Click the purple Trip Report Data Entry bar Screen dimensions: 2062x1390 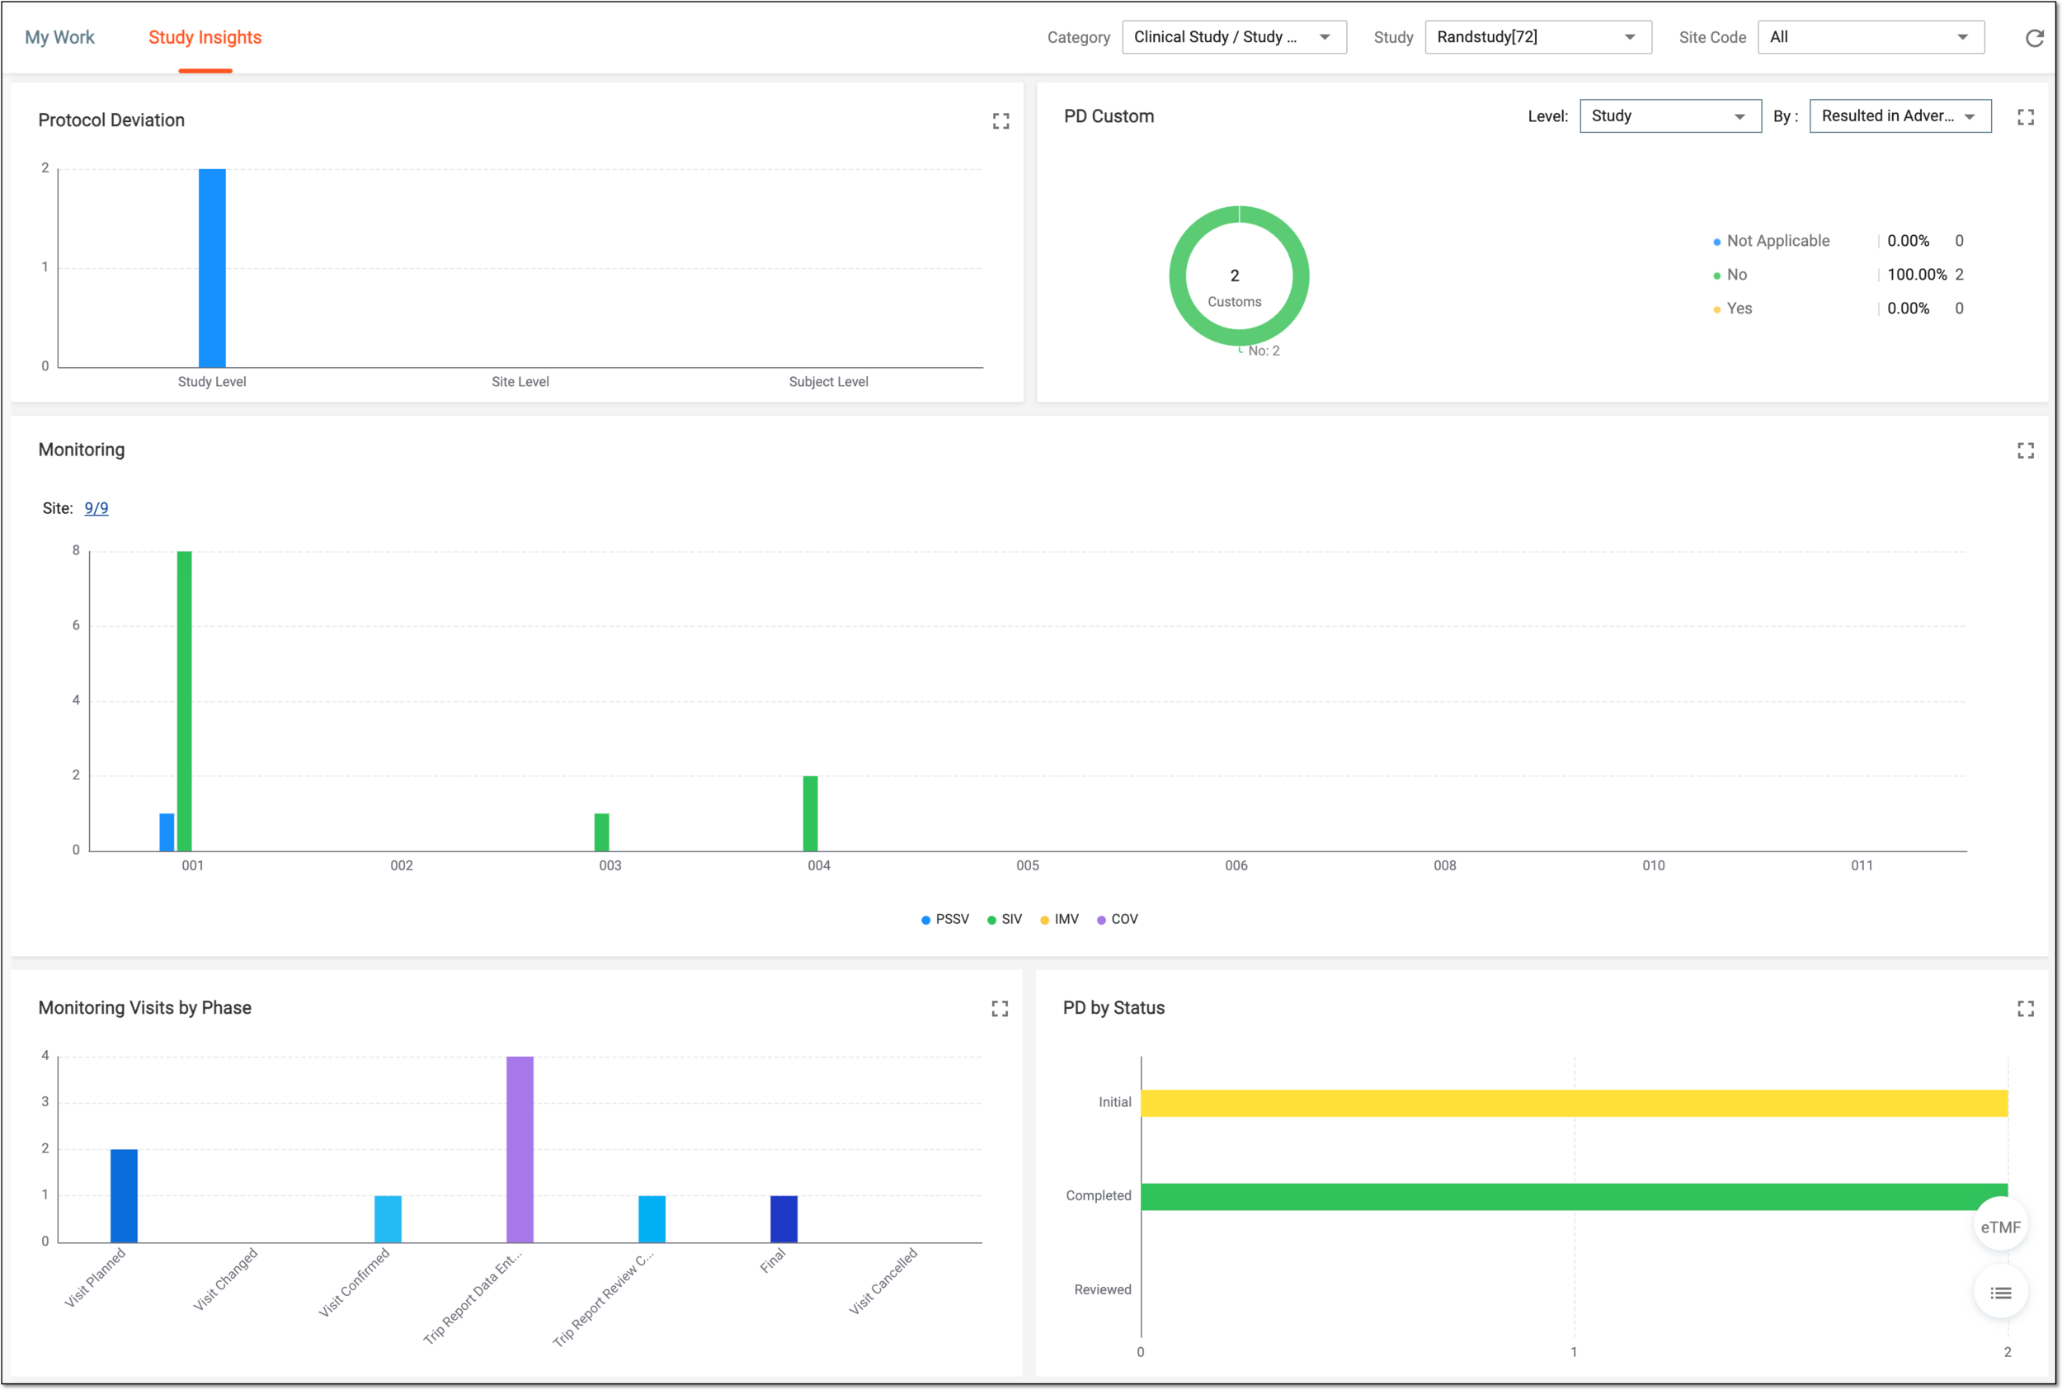tap(520, 1150)
